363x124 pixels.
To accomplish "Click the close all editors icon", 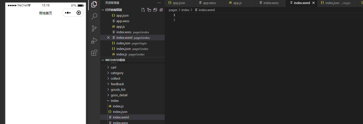I will coord(161,10).
